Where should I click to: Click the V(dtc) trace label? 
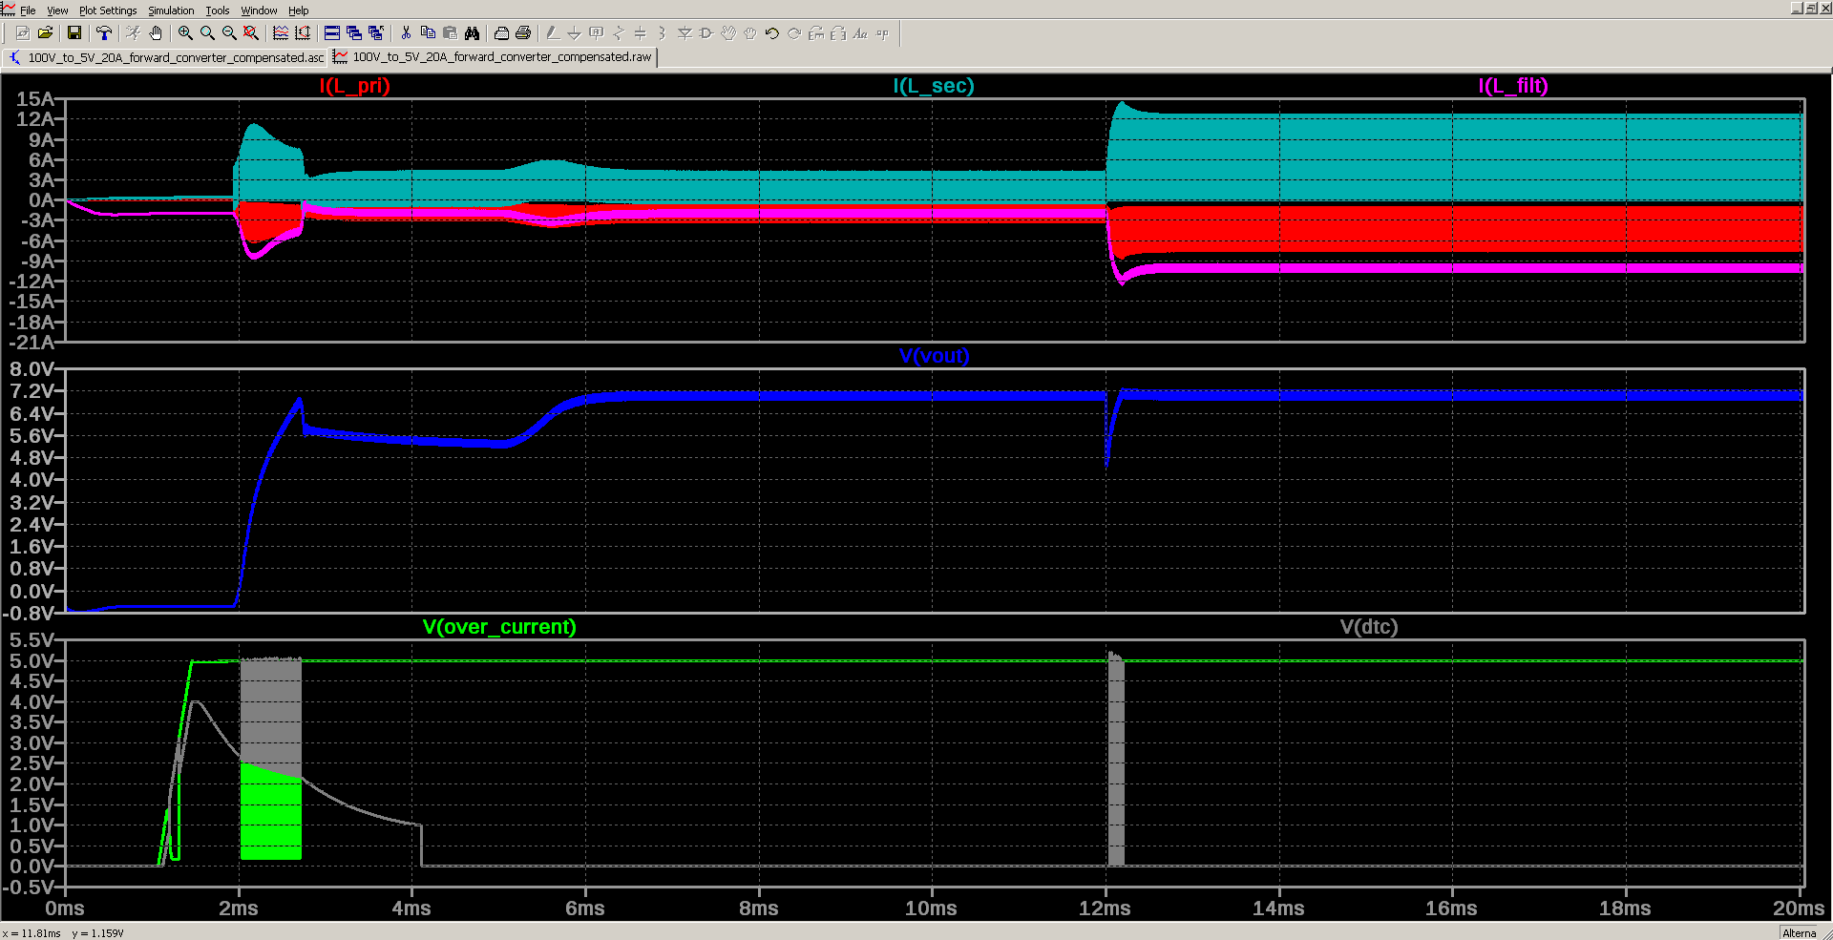[1368, 627]
